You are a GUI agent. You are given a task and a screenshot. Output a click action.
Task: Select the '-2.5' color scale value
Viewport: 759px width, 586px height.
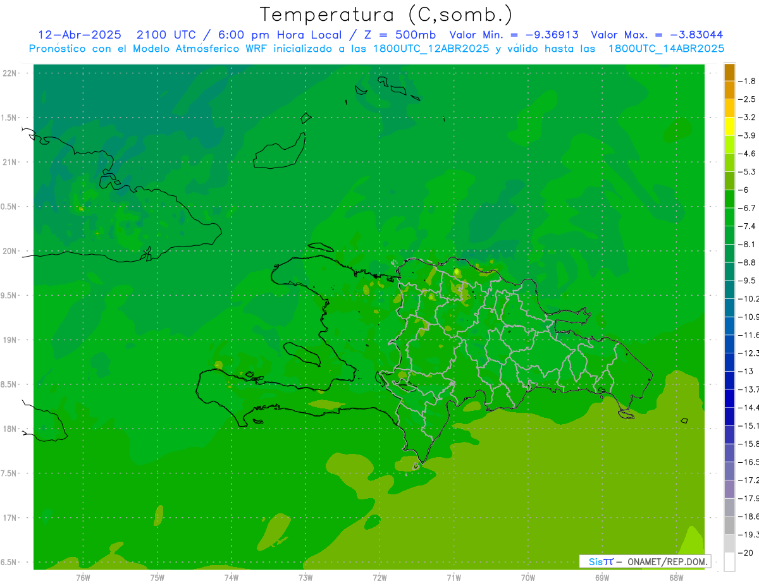[747, 99]
